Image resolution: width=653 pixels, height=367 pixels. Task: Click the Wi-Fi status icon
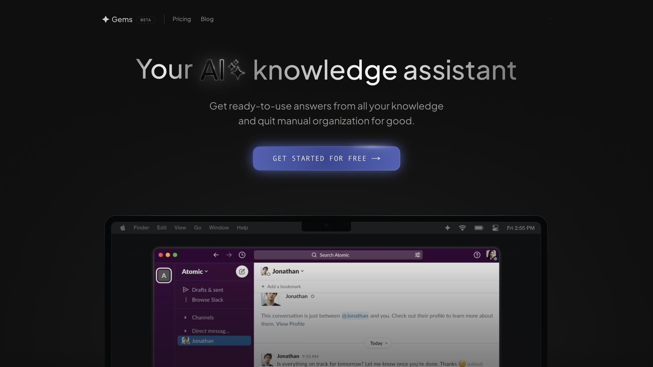[x=462, y=228]
